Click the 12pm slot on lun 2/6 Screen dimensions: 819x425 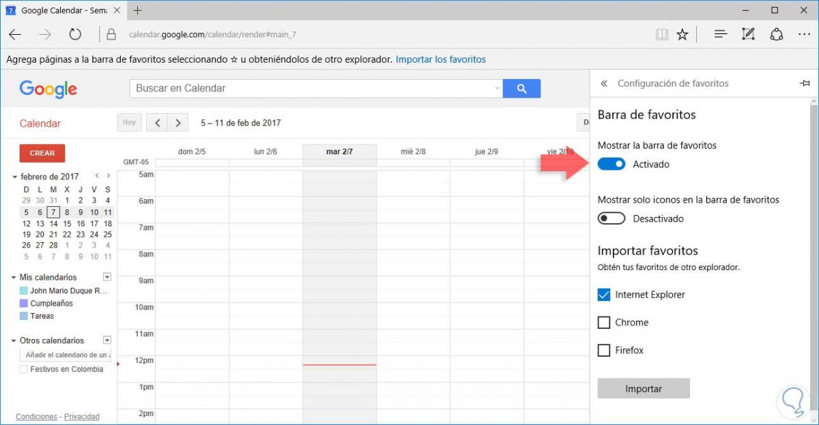pyautogui.click(x=265, y=368)
